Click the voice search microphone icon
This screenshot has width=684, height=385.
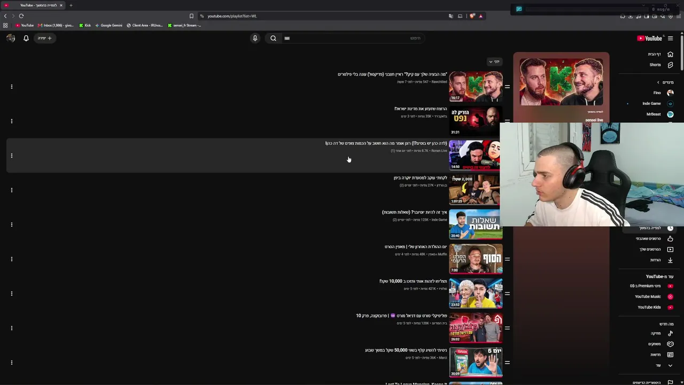(255, 38)
